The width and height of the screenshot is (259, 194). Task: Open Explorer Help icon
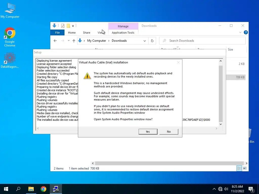pos(246,33)
